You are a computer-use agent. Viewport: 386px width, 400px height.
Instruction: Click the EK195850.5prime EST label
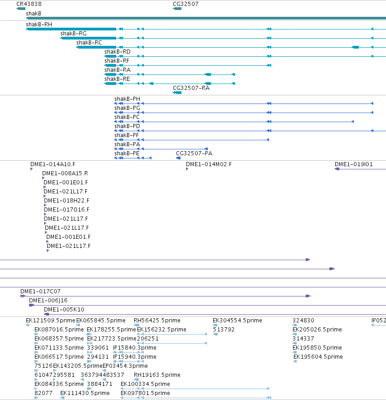coord(317,348)
